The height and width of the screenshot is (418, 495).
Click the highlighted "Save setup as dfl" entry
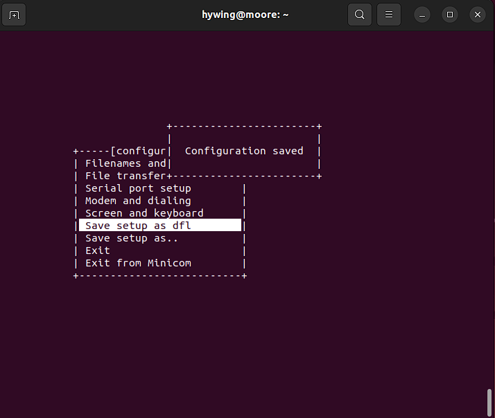point(138,226)
